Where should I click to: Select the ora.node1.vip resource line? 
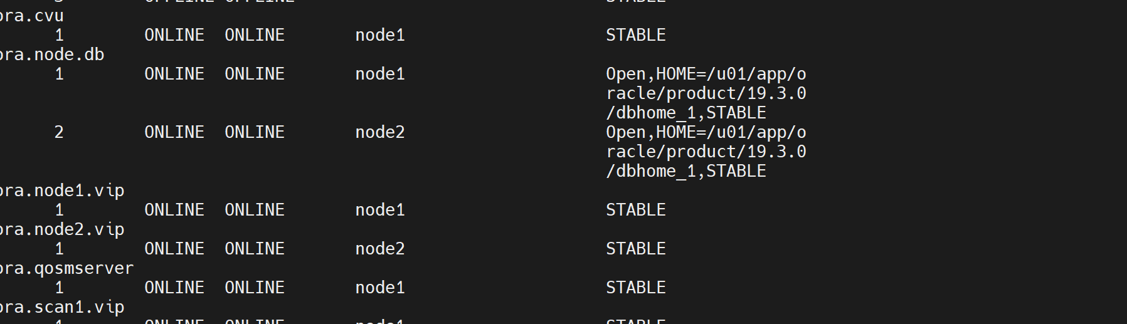(x=61, y=191)
